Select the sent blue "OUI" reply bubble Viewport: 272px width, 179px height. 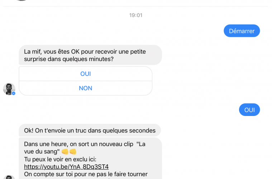(x=249, y=110)
